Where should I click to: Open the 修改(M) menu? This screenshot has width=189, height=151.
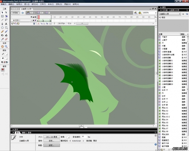[35, 4]
